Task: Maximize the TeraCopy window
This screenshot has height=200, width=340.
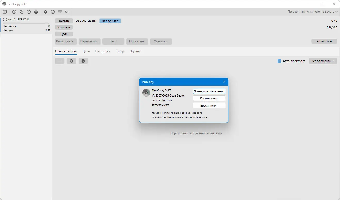Action: [x=322, y=4]
